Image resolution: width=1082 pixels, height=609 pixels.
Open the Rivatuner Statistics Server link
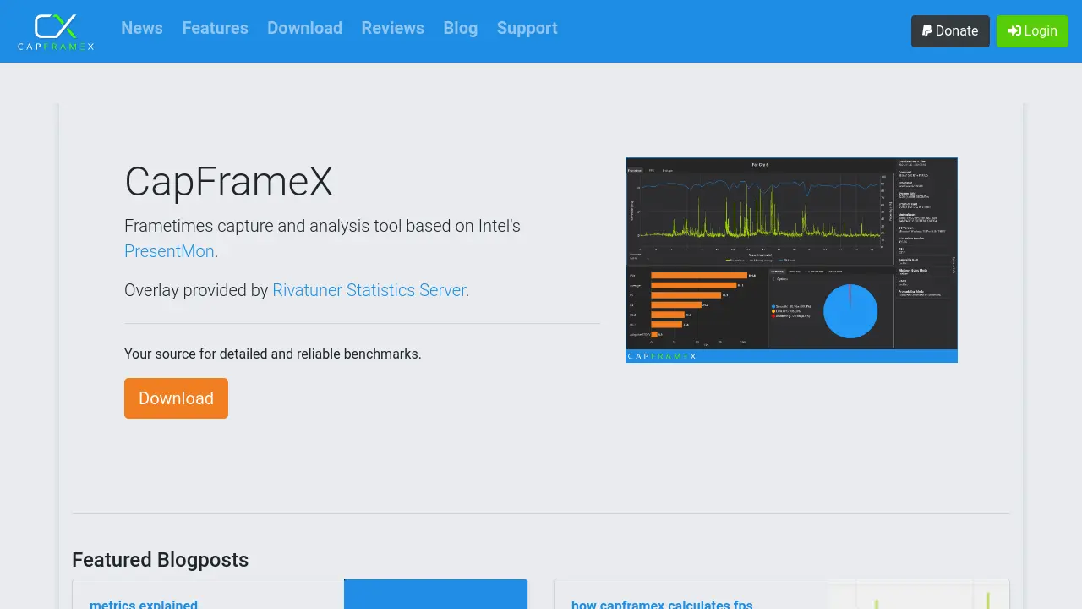[369, 290]
